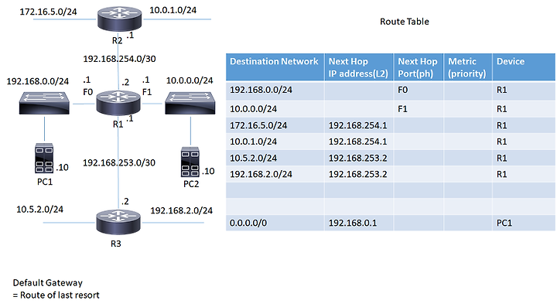Click the Route Table title

coord(405,22)
